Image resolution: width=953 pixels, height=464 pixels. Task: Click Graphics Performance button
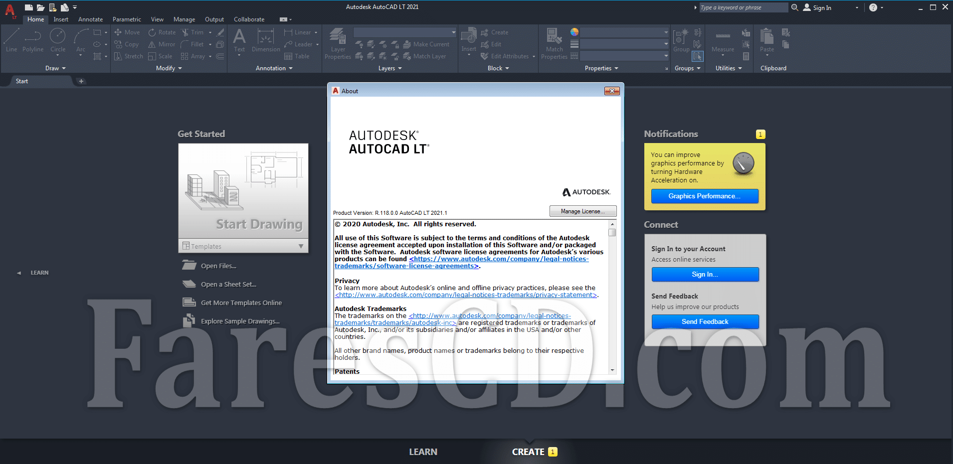(x=705, y=196)
